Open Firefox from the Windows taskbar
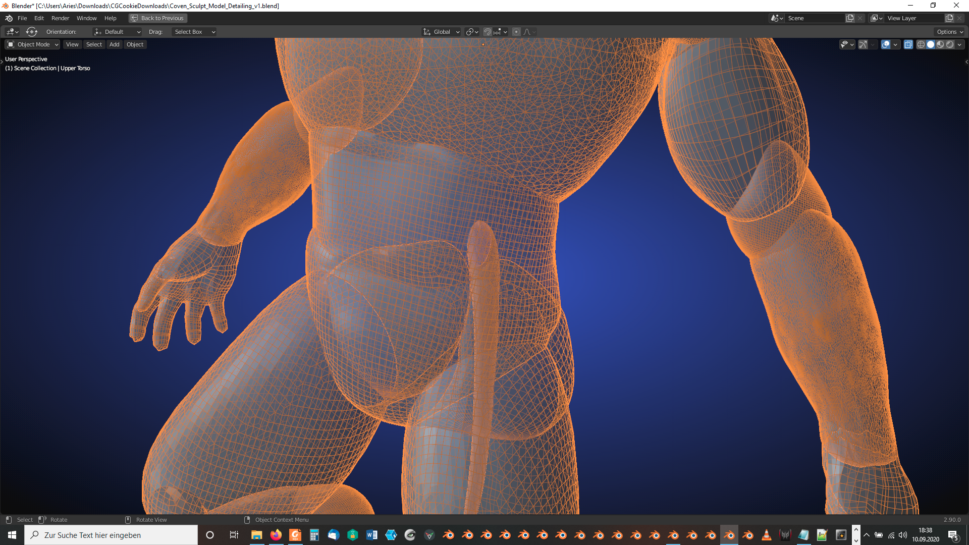The image size is (969, 545). [276, 535]
